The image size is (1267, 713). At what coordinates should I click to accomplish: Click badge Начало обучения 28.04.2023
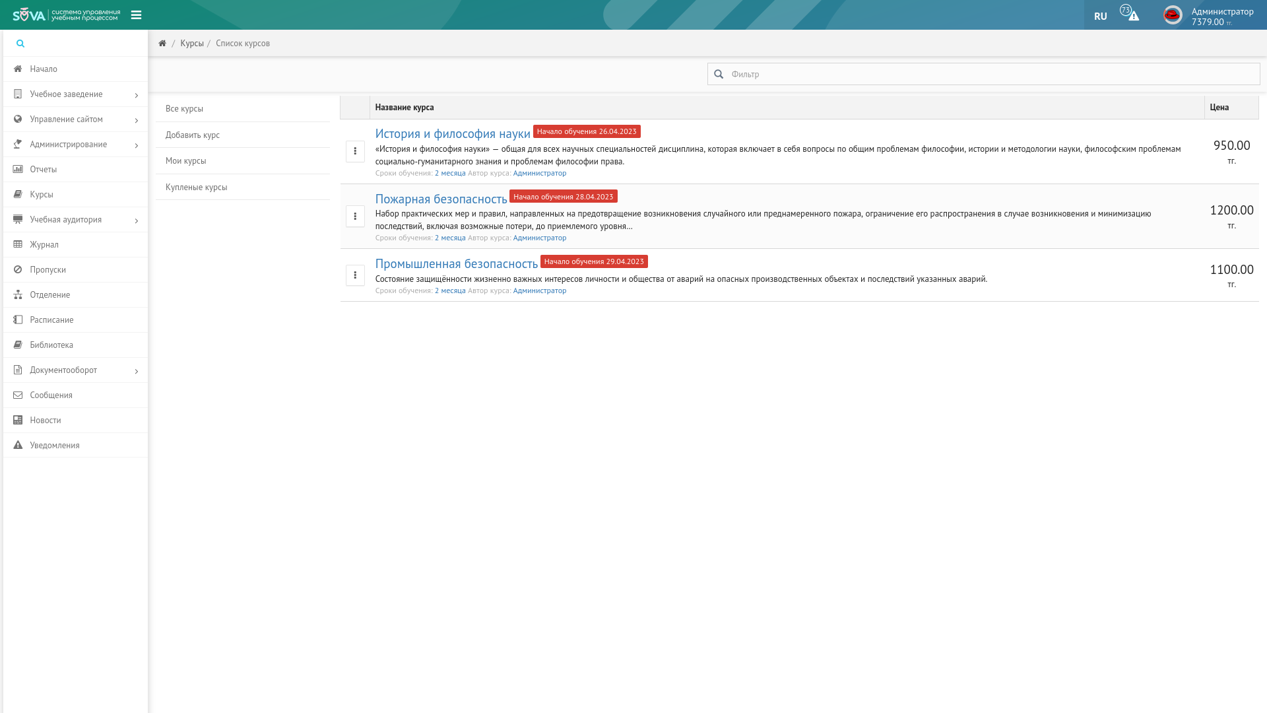click(x=563, y=197)
